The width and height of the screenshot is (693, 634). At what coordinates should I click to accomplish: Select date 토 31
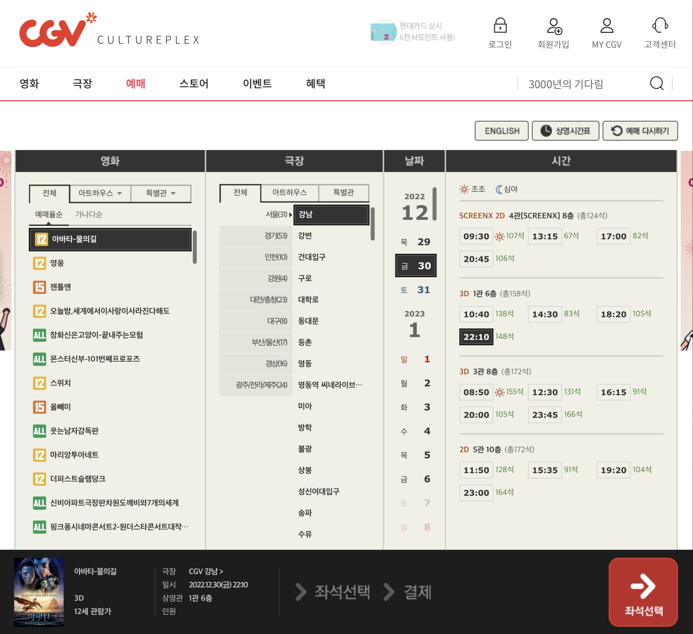point(416,290)
